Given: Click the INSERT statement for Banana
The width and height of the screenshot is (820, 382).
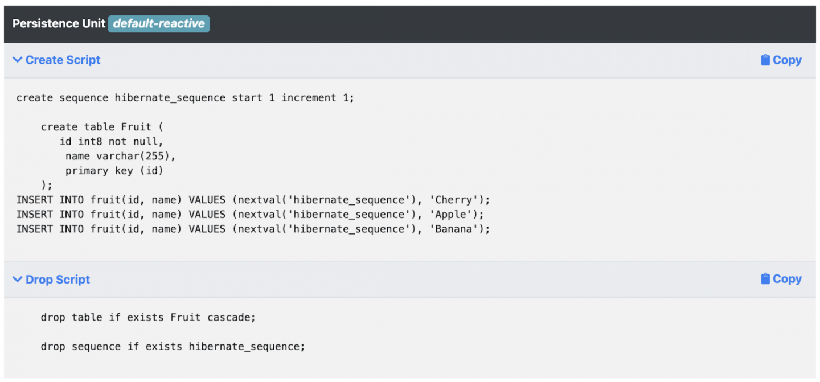Looking at the screenshot, I should pos(253,229).
